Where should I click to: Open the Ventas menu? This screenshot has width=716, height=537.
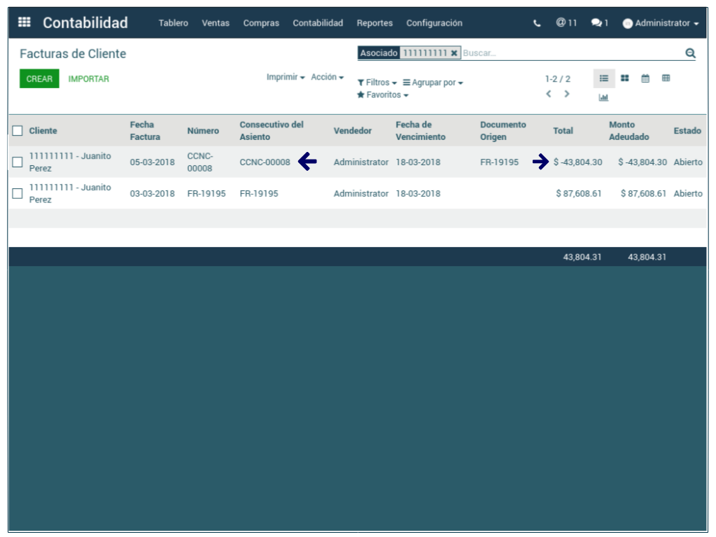coord(216,23)
